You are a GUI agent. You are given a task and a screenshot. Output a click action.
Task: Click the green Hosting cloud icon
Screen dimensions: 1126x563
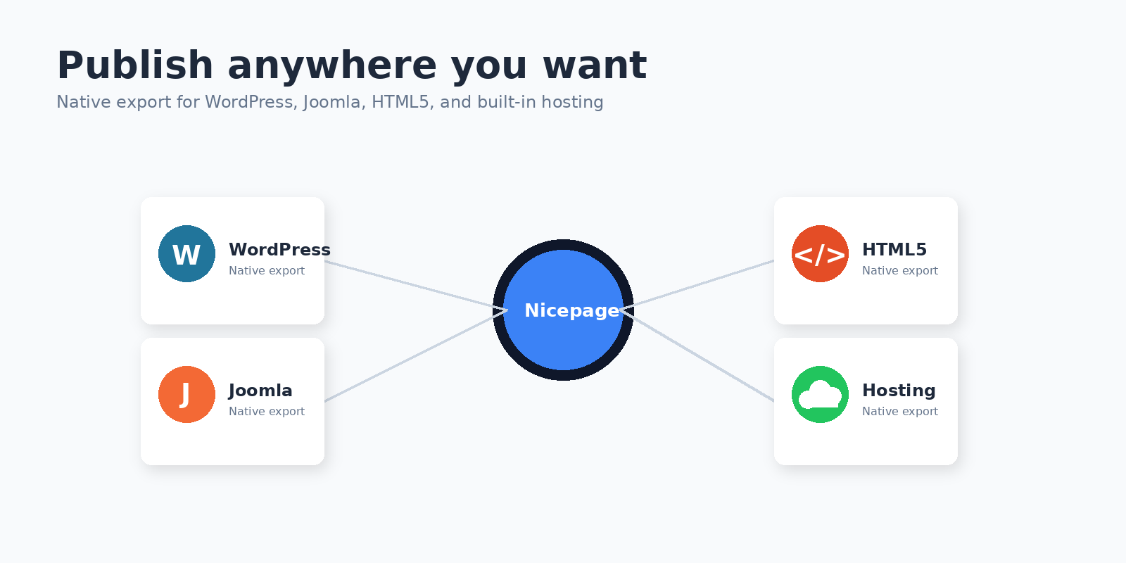coord(820,395)
